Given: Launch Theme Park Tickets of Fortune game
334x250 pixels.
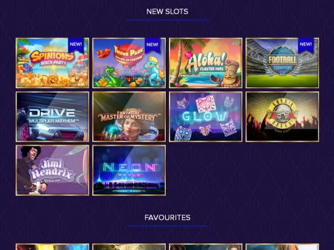Looking at the screenshot, I should tap(129, 63).
